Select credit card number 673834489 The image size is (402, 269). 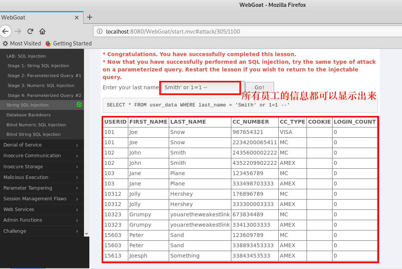coord(248,214)
